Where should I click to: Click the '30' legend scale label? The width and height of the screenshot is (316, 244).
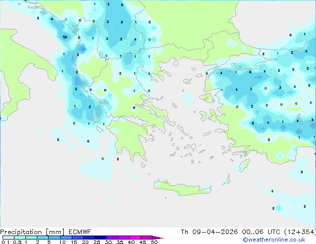point(108,242)
